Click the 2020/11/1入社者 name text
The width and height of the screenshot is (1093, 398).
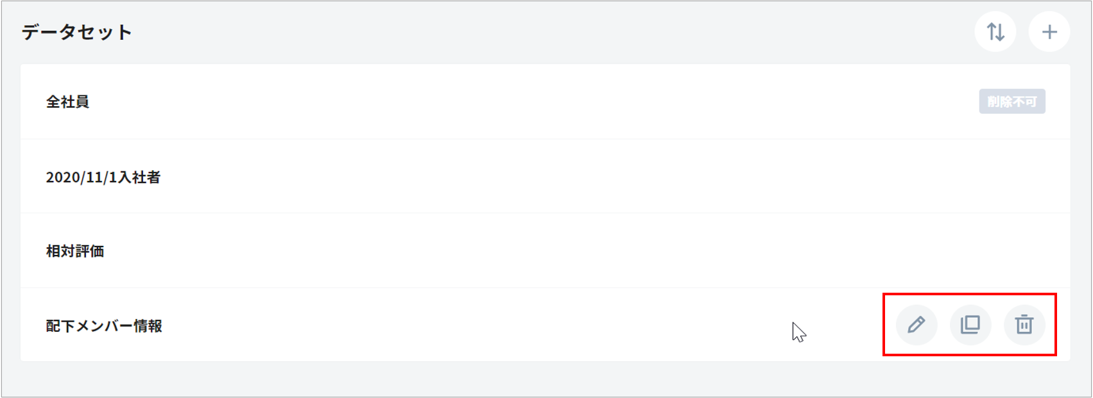103,177
